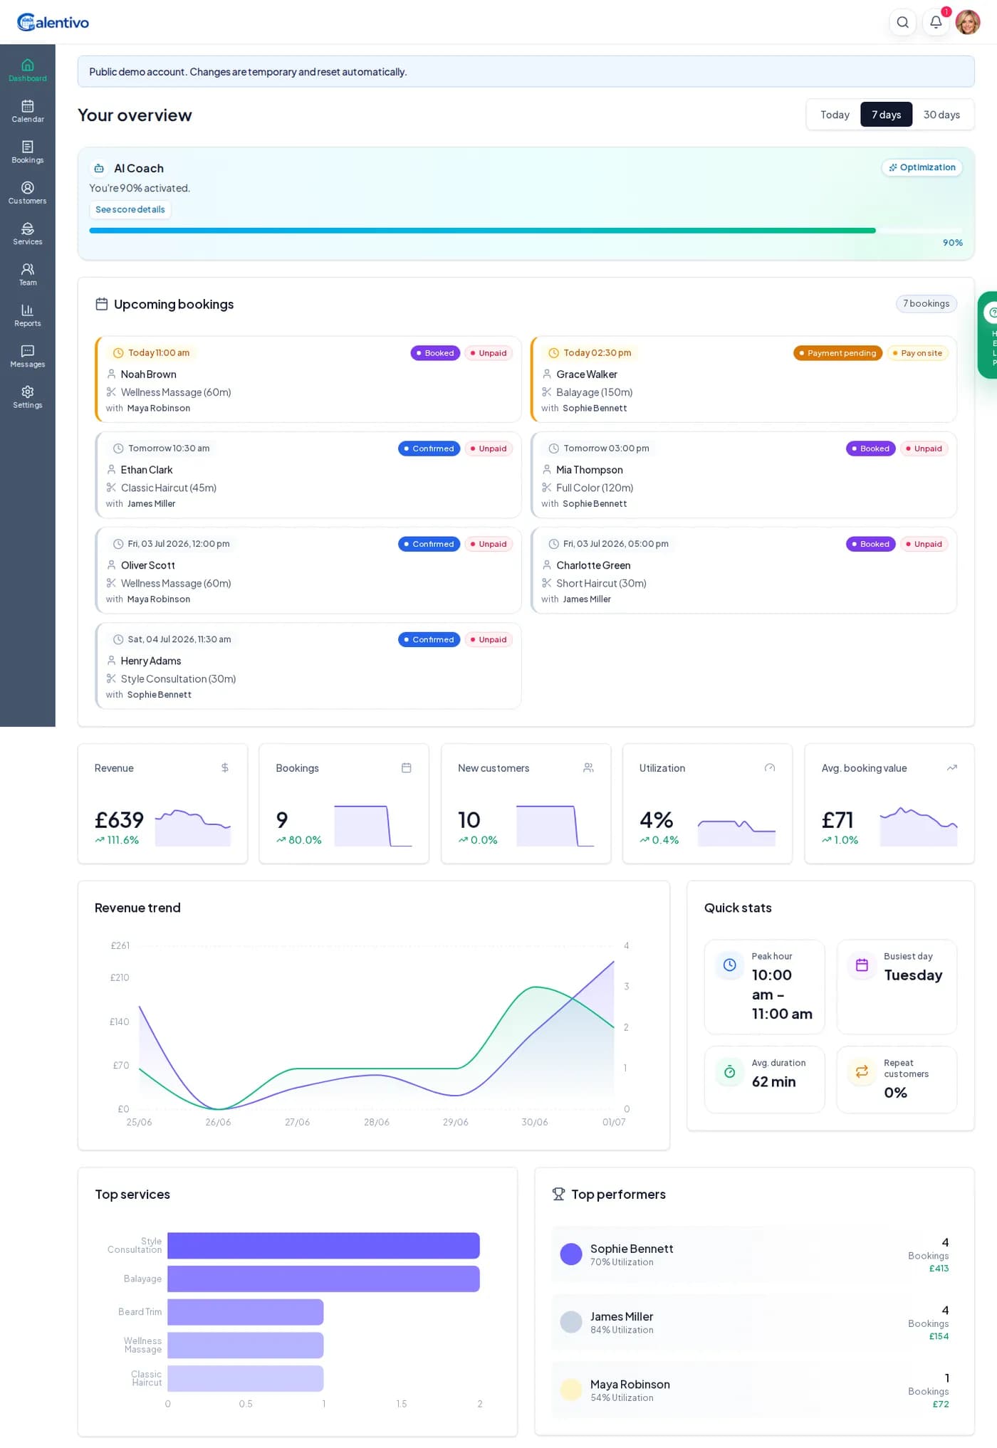Select the 7 days range

(886, 115)
